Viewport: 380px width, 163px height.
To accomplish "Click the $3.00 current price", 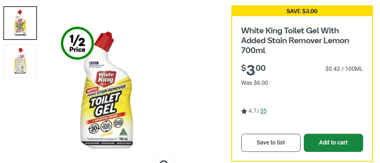I will (253, 70).
